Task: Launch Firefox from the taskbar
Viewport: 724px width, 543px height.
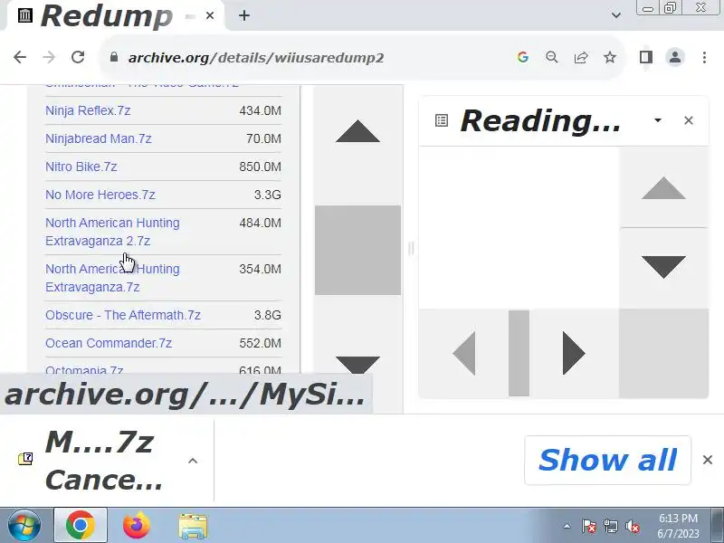Action: click(137, 525)
